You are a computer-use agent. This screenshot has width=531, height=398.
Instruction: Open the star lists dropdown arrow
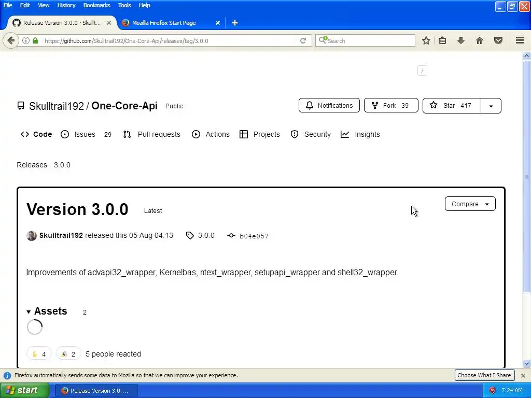coord(491,106)
